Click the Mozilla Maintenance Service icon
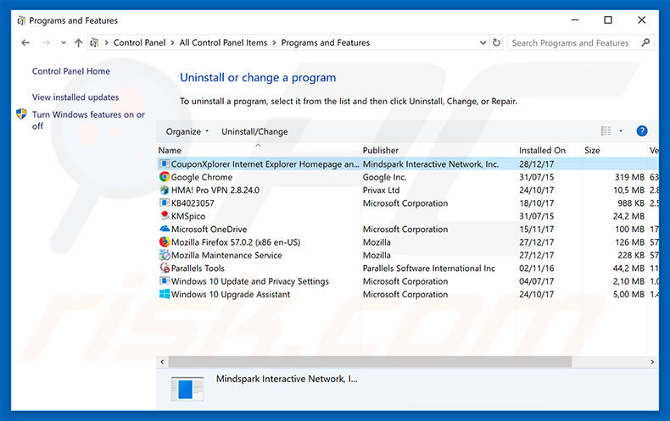The width and height of the screenshot is (670, 421). tap(164, 255)
